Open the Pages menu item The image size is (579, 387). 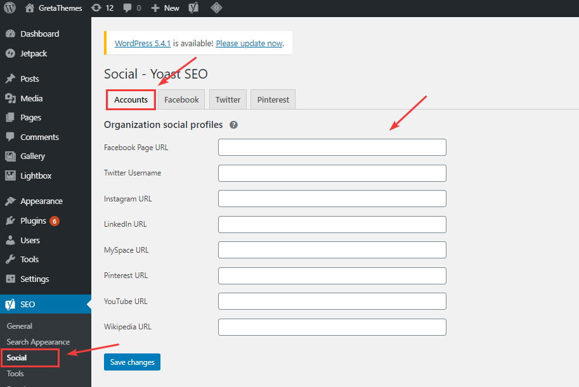tap(30, 118)
